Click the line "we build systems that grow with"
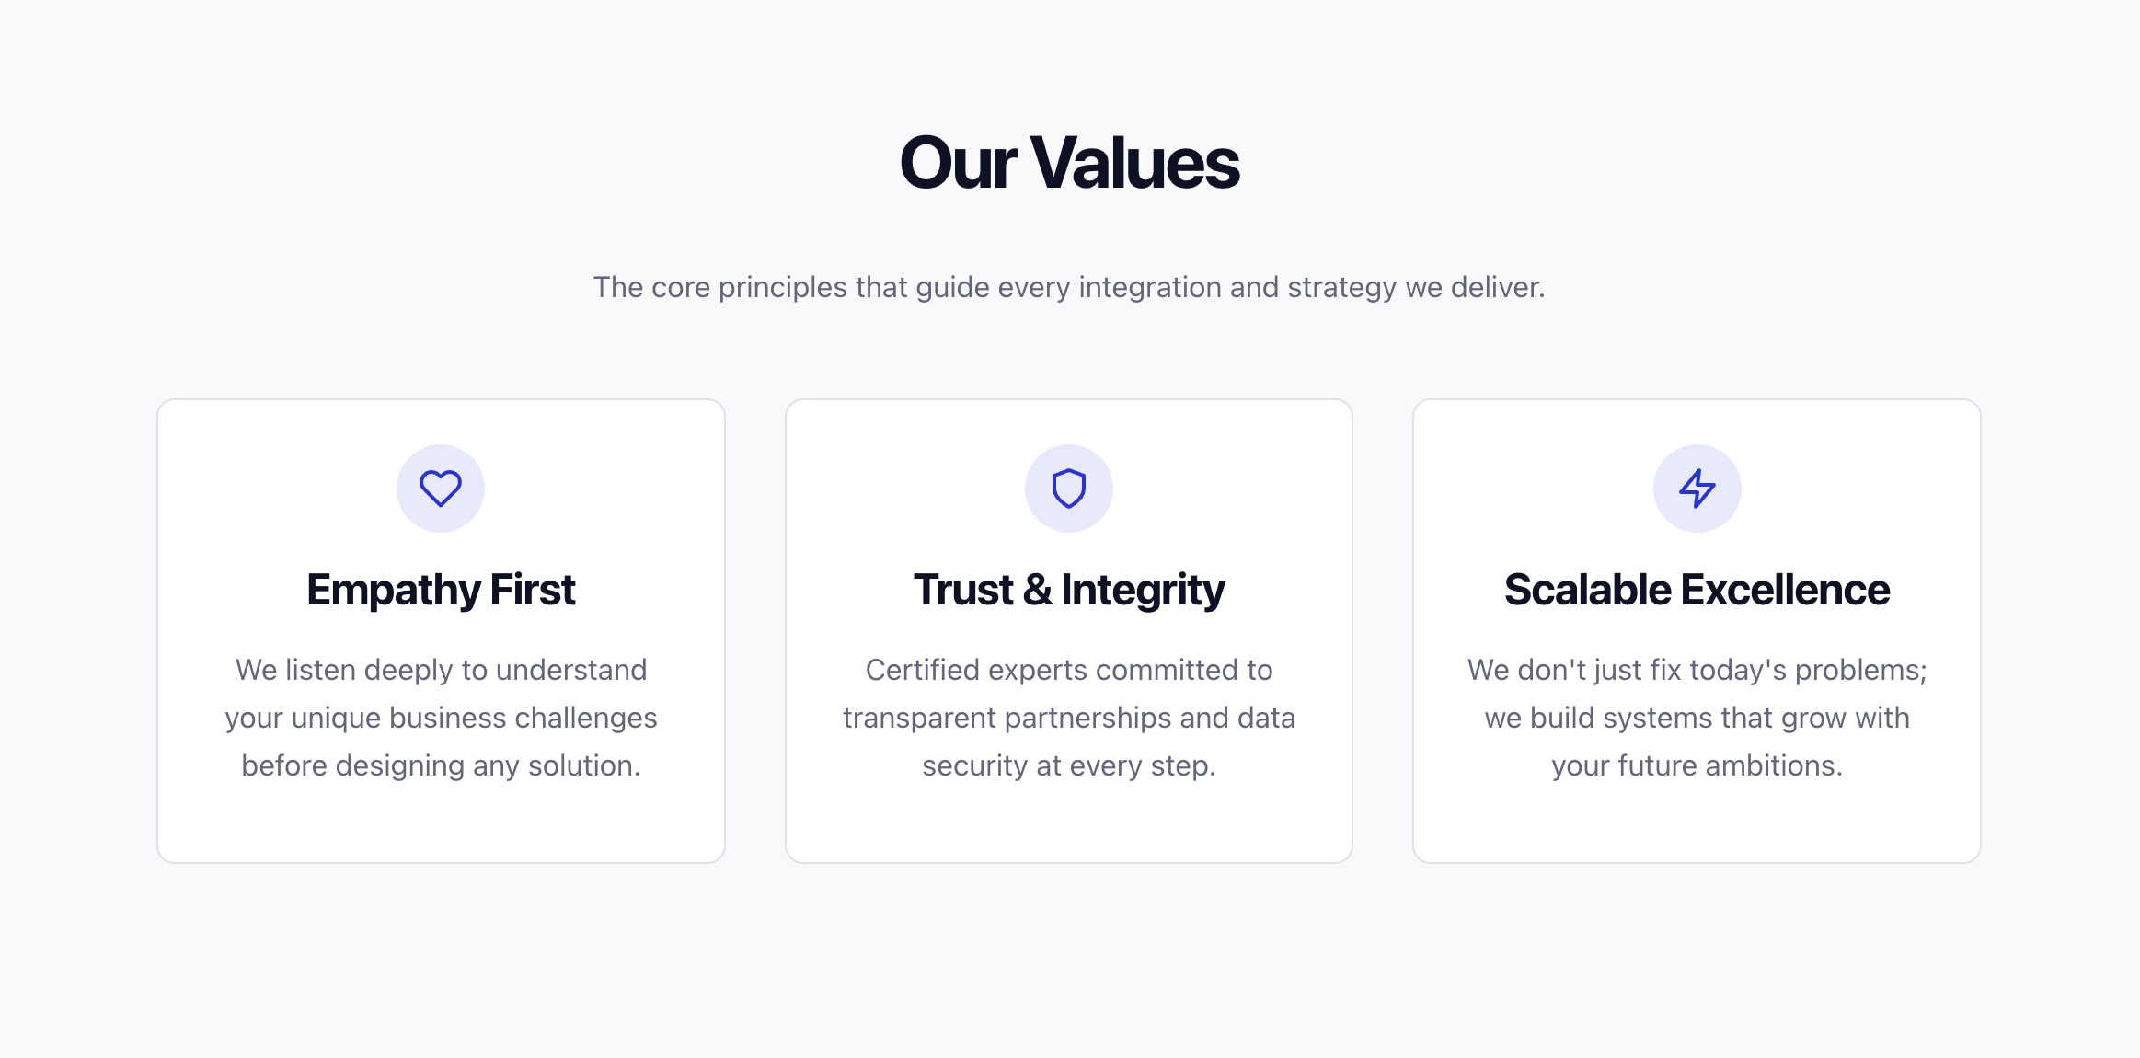Screen dimensions: 2140x1058 point(1697,718)
